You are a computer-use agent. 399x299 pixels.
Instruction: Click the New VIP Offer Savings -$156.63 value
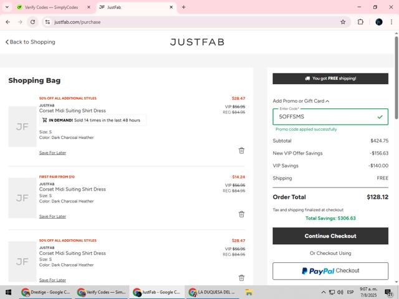(379, 153)
